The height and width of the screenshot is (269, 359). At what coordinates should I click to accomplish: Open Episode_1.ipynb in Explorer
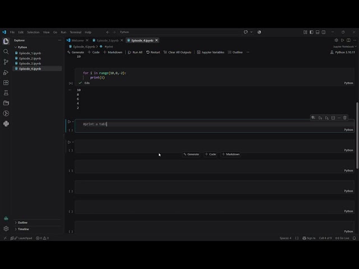coord(30,53)
